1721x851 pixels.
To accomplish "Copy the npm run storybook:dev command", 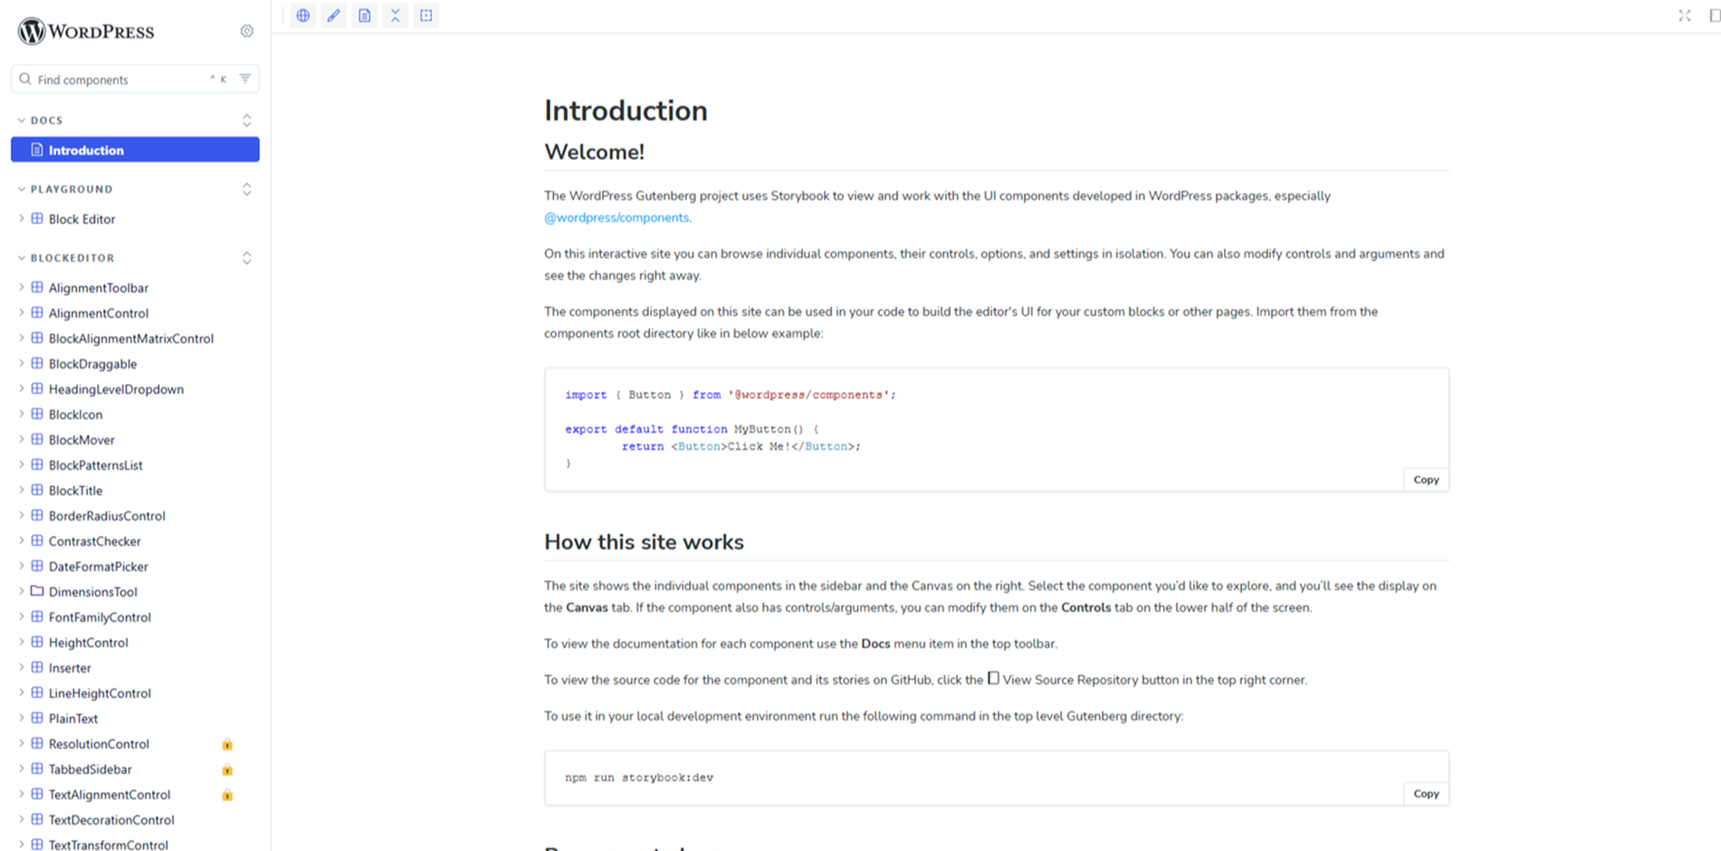I will [x=1426, y=793].
